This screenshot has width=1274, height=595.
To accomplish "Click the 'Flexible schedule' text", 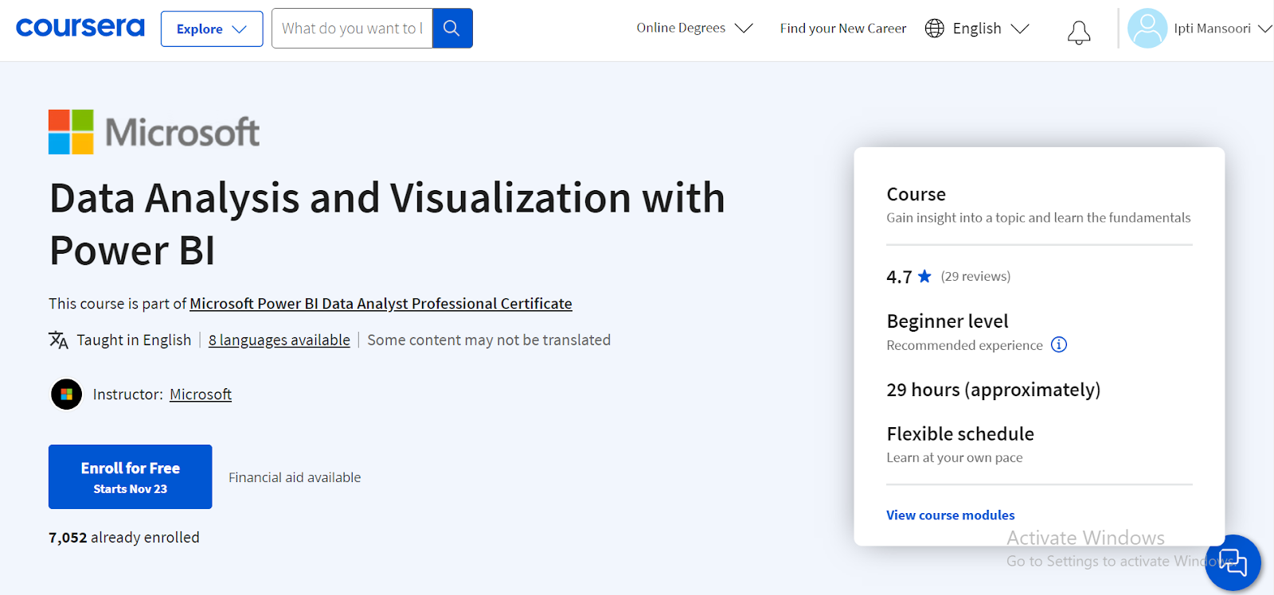I will [960, 434].
